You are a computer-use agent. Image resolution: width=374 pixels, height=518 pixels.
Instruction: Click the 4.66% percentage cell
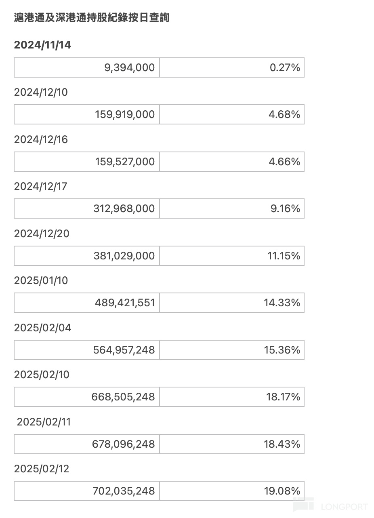point(232,162)
